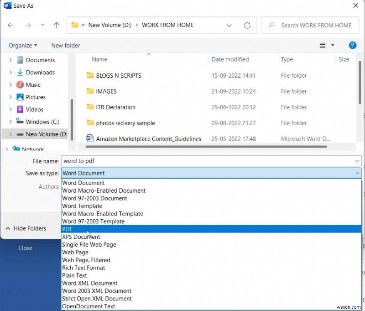The width and height of the screenshot is (365, 311).
Task: Open the Organize menu
Action: (x=22, y=45)
